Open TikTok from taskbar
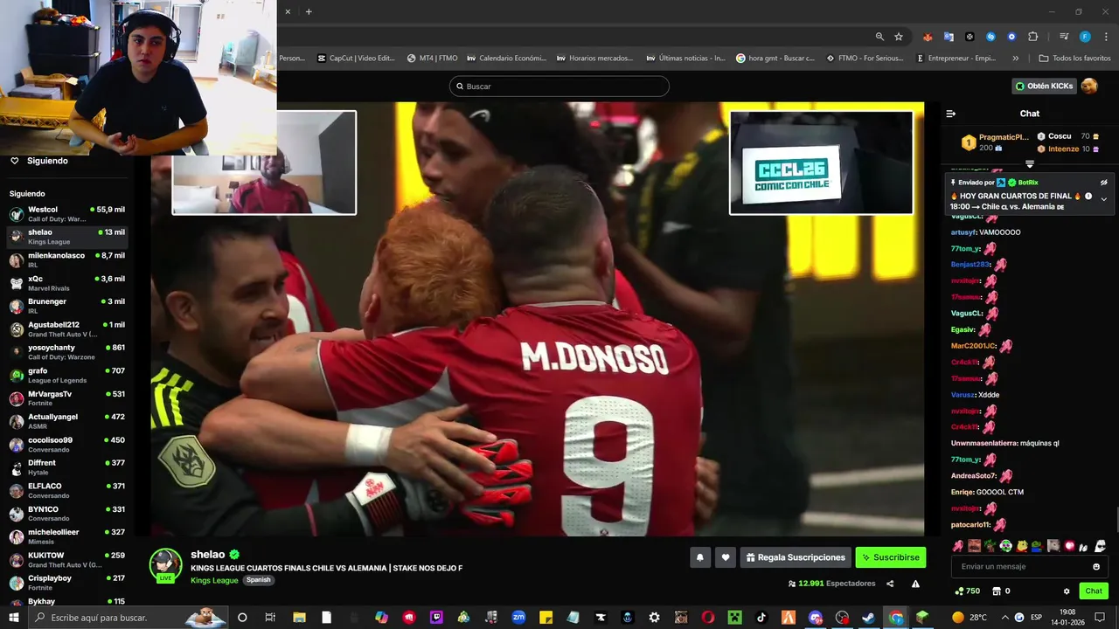Screen dimensions: 1119x629 click(x=761, y=618)
